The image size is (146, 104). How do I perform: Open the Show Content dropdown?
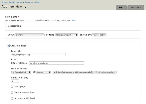(29, 35)
